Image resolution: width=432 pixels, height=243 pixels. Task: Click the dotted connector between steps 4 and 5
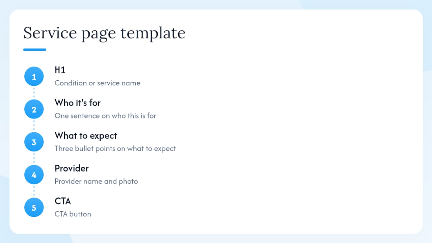coord(34,191)
